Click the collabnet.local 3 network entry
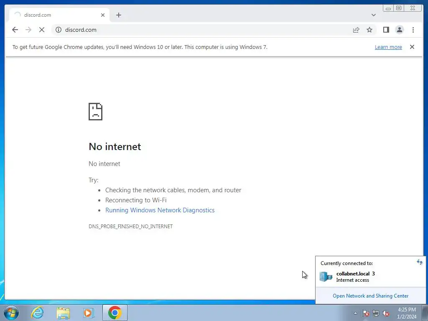Viewport: 428px width, 321px height. [370, 277]
